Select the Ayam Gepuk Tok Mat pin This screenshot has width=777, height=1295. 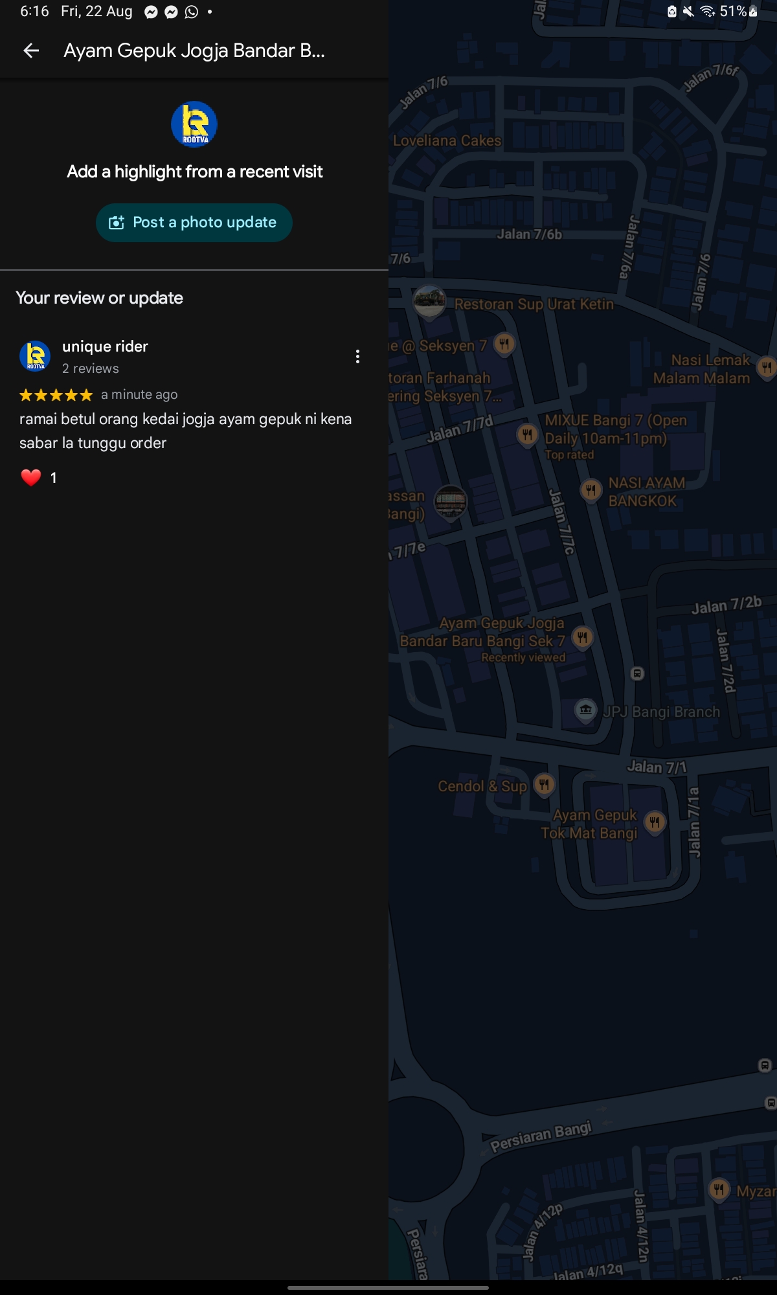tap(655, 823)
